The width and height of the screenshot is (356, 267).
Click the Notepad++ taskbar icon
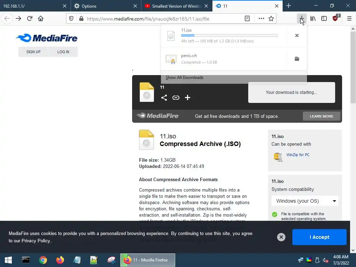(94, 260)
